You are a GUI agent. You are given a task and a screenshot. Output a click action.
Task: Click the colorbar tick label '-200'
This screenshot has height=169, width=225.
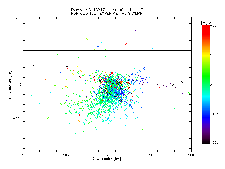[x=214, y=143]
